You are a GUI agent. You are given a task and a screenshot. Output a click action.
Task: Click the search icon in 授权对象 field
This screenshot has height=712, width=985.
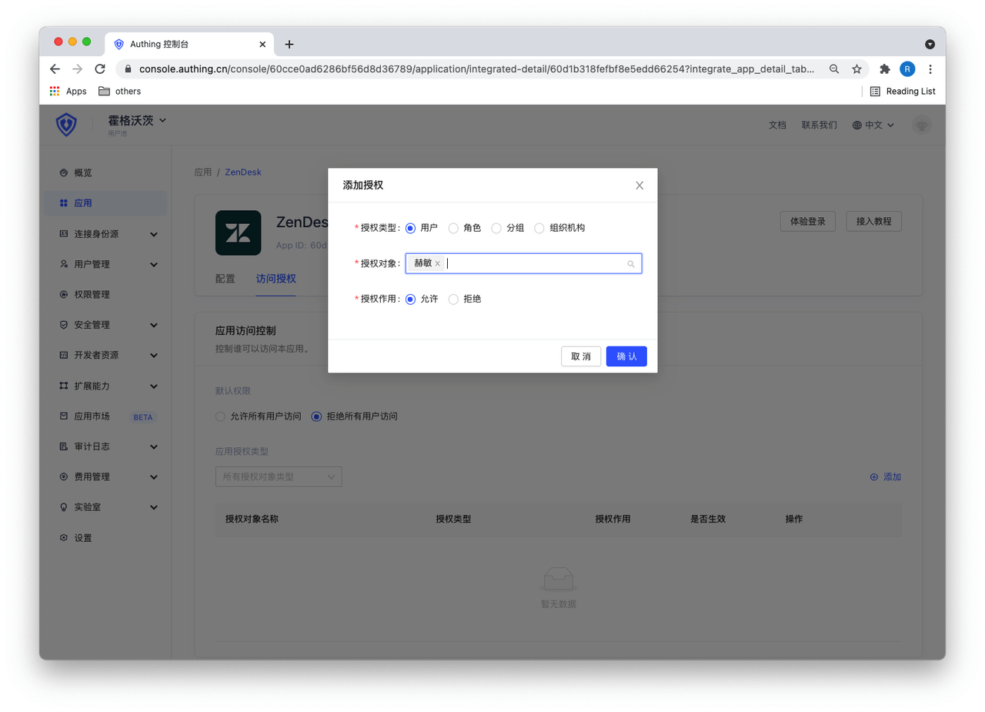631,264
